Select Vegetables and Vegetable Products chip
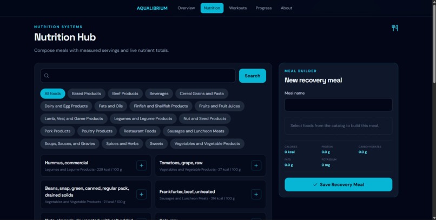Image resolution: width=436 pixels, height=220 pixels. tap(207, 144)
